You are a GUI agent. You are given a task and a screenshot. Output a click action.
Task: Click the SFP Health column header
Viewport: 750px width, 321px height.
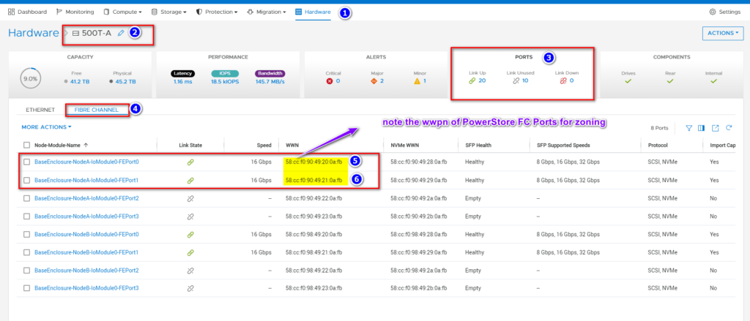point(478,145)
